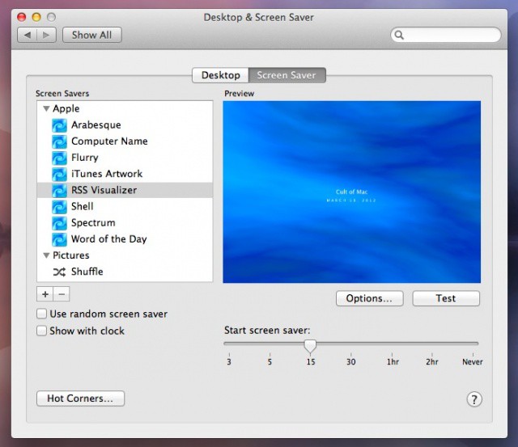Click the Start screen saver slider knob
Screen dimensions: 518x447
pos(310,345)
